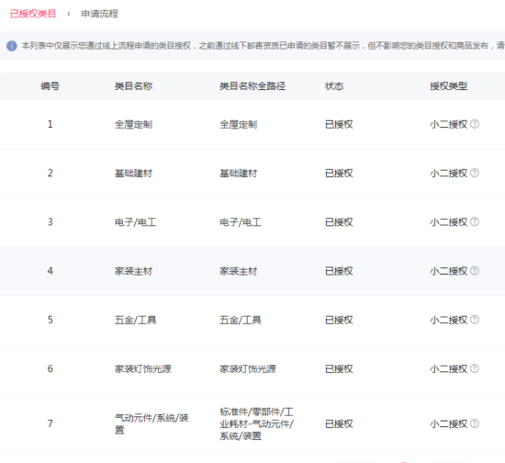Select the 已授权类目 tab
Image resolution: width=505 pixels, height=463 pixels.
(33, 14)
